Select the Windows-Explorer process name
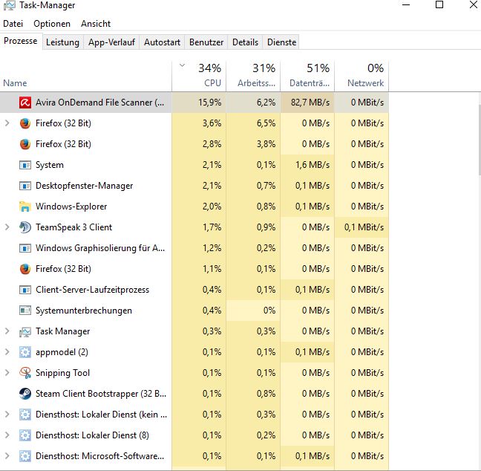The width and height of the screenshot is (481, 471). 71,207
